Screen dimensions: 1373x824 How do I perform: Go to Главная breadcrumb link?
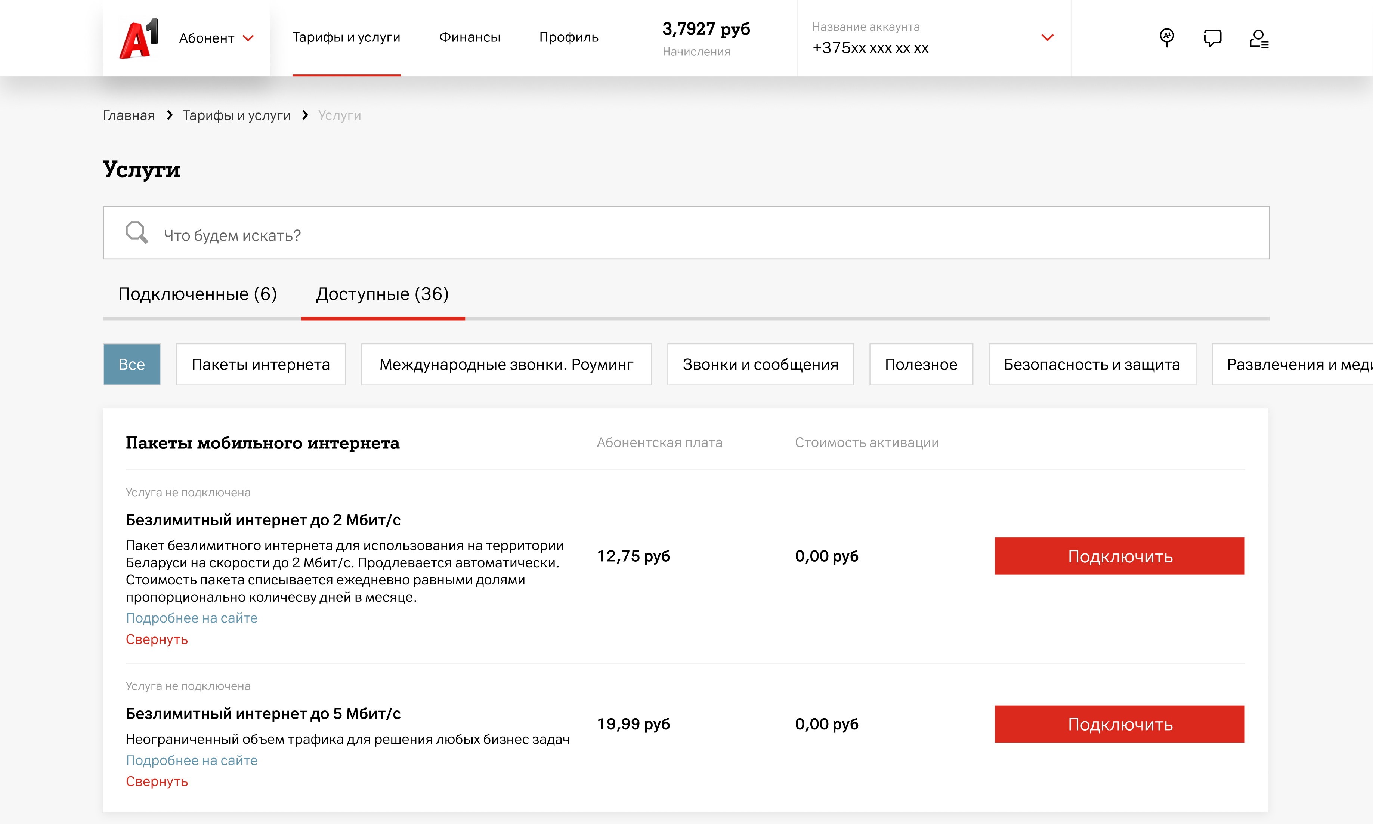[129, 115]
